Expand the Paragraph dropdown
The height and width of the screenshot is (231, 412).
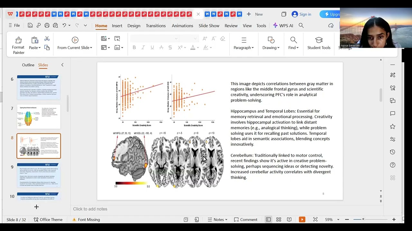[244, 43]
